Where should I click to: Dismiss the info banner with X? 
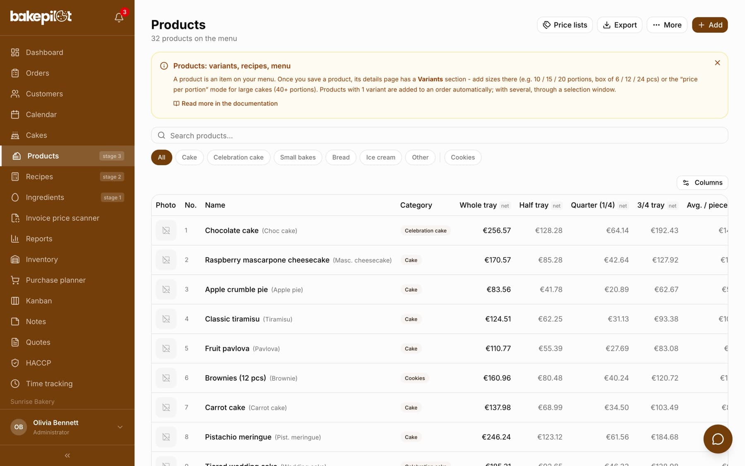pos(717,63)
